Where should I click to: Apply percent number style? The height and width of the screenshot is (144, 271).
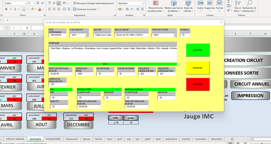coord(127,9)
